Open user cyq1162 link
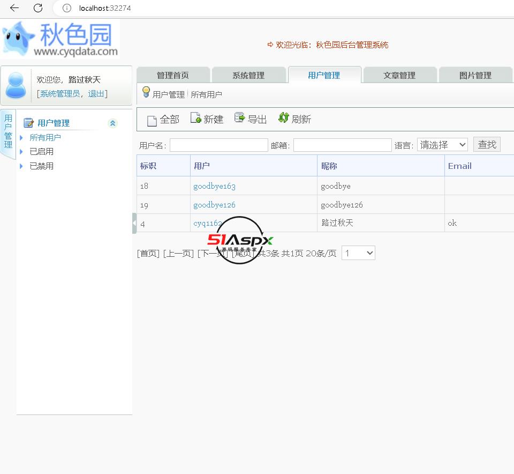 [x=208, y=223]
